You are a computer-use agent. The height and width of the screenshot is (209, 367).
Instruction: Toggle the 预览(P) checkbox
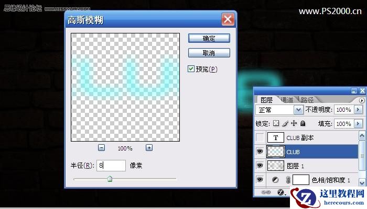tap(191, 69)
